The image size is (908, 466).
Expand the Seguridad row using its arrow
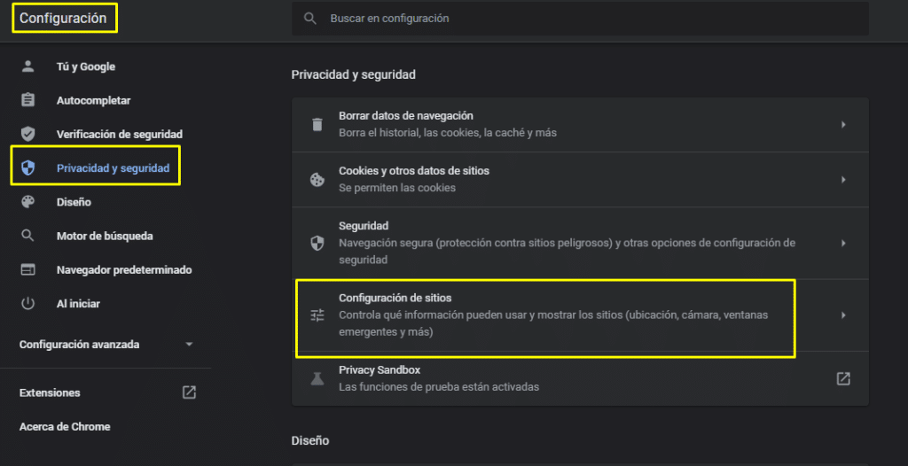[x=843, y=243]
